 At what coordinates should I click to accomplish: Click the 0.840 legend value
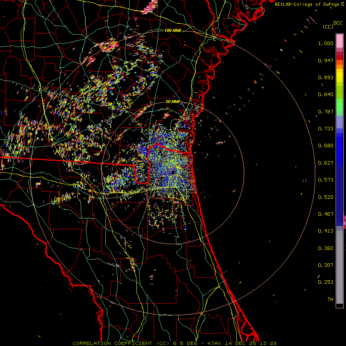[326, 95]
